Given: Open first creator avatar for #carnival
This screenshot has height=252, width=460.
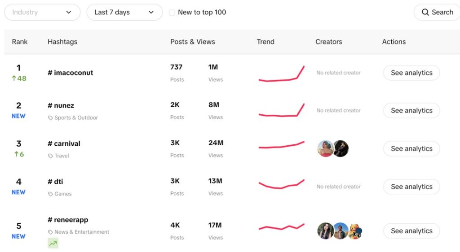Looking at the screenshot, I should tap(325, 148).
